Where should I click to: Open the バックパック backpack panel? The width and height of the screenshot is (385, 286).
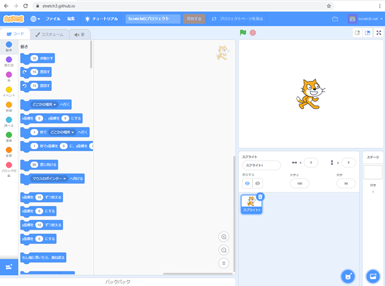[118, 282]
